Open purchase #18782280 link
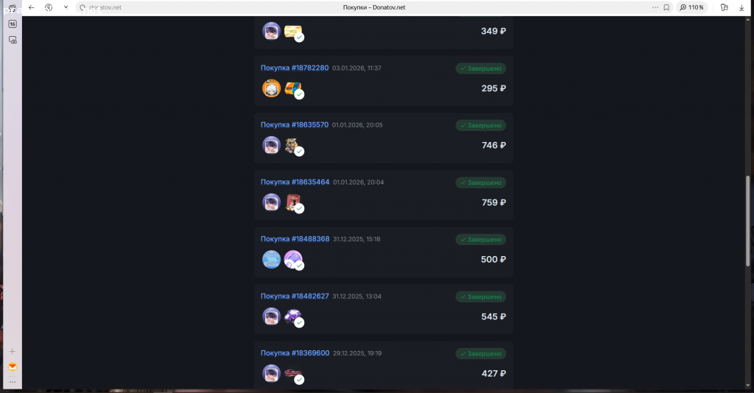 295,68
